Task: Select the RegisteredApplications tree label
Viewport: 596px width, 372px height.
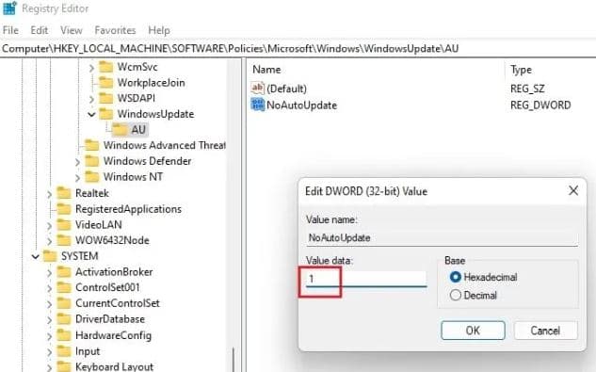Action: click(x=128, y=209)
